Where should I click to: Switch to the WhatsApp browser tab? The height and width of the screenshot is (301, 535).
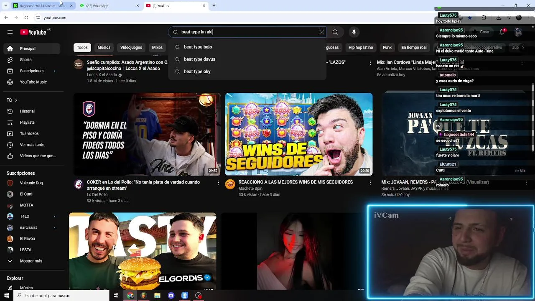(110, 5)
